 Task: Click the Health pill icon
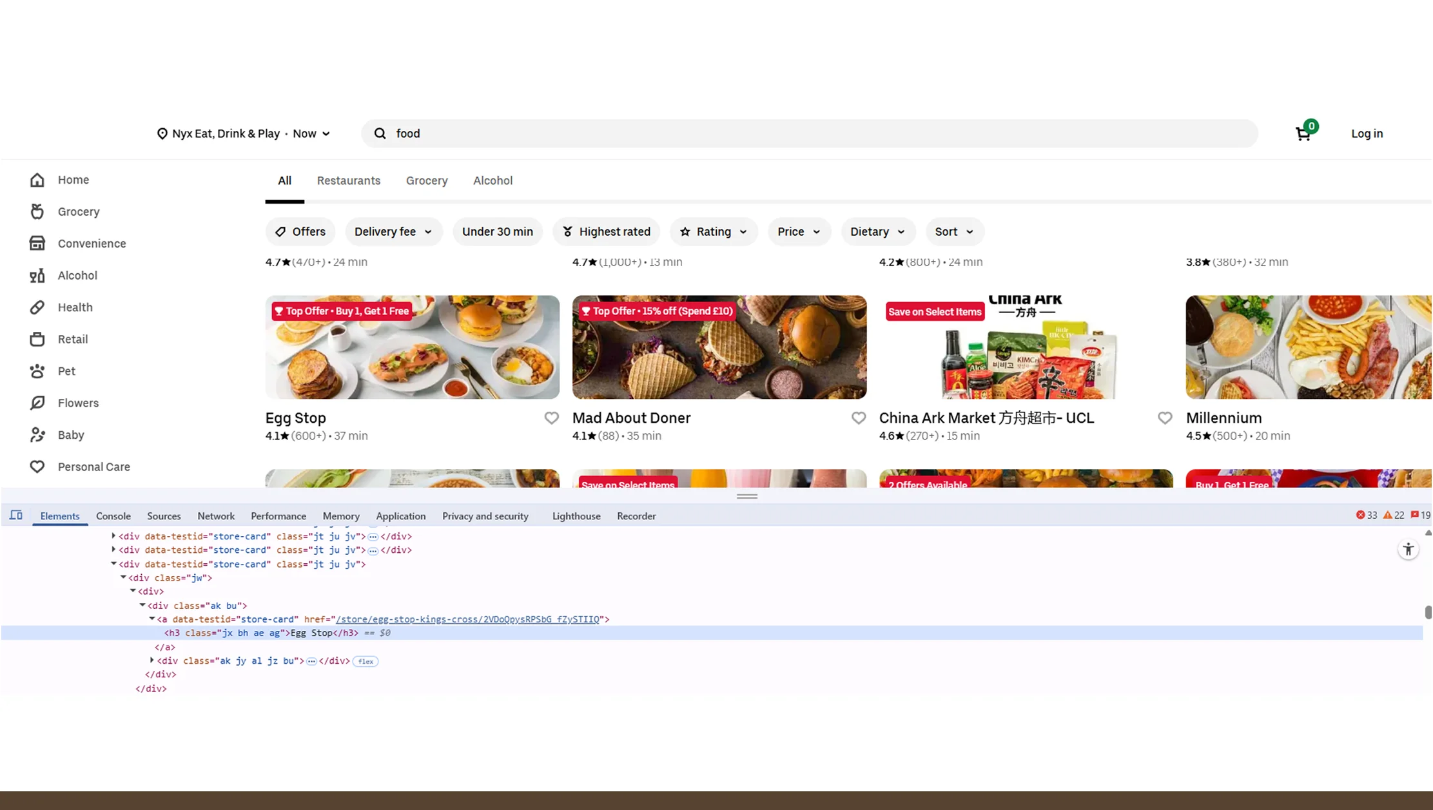[37, 307]
